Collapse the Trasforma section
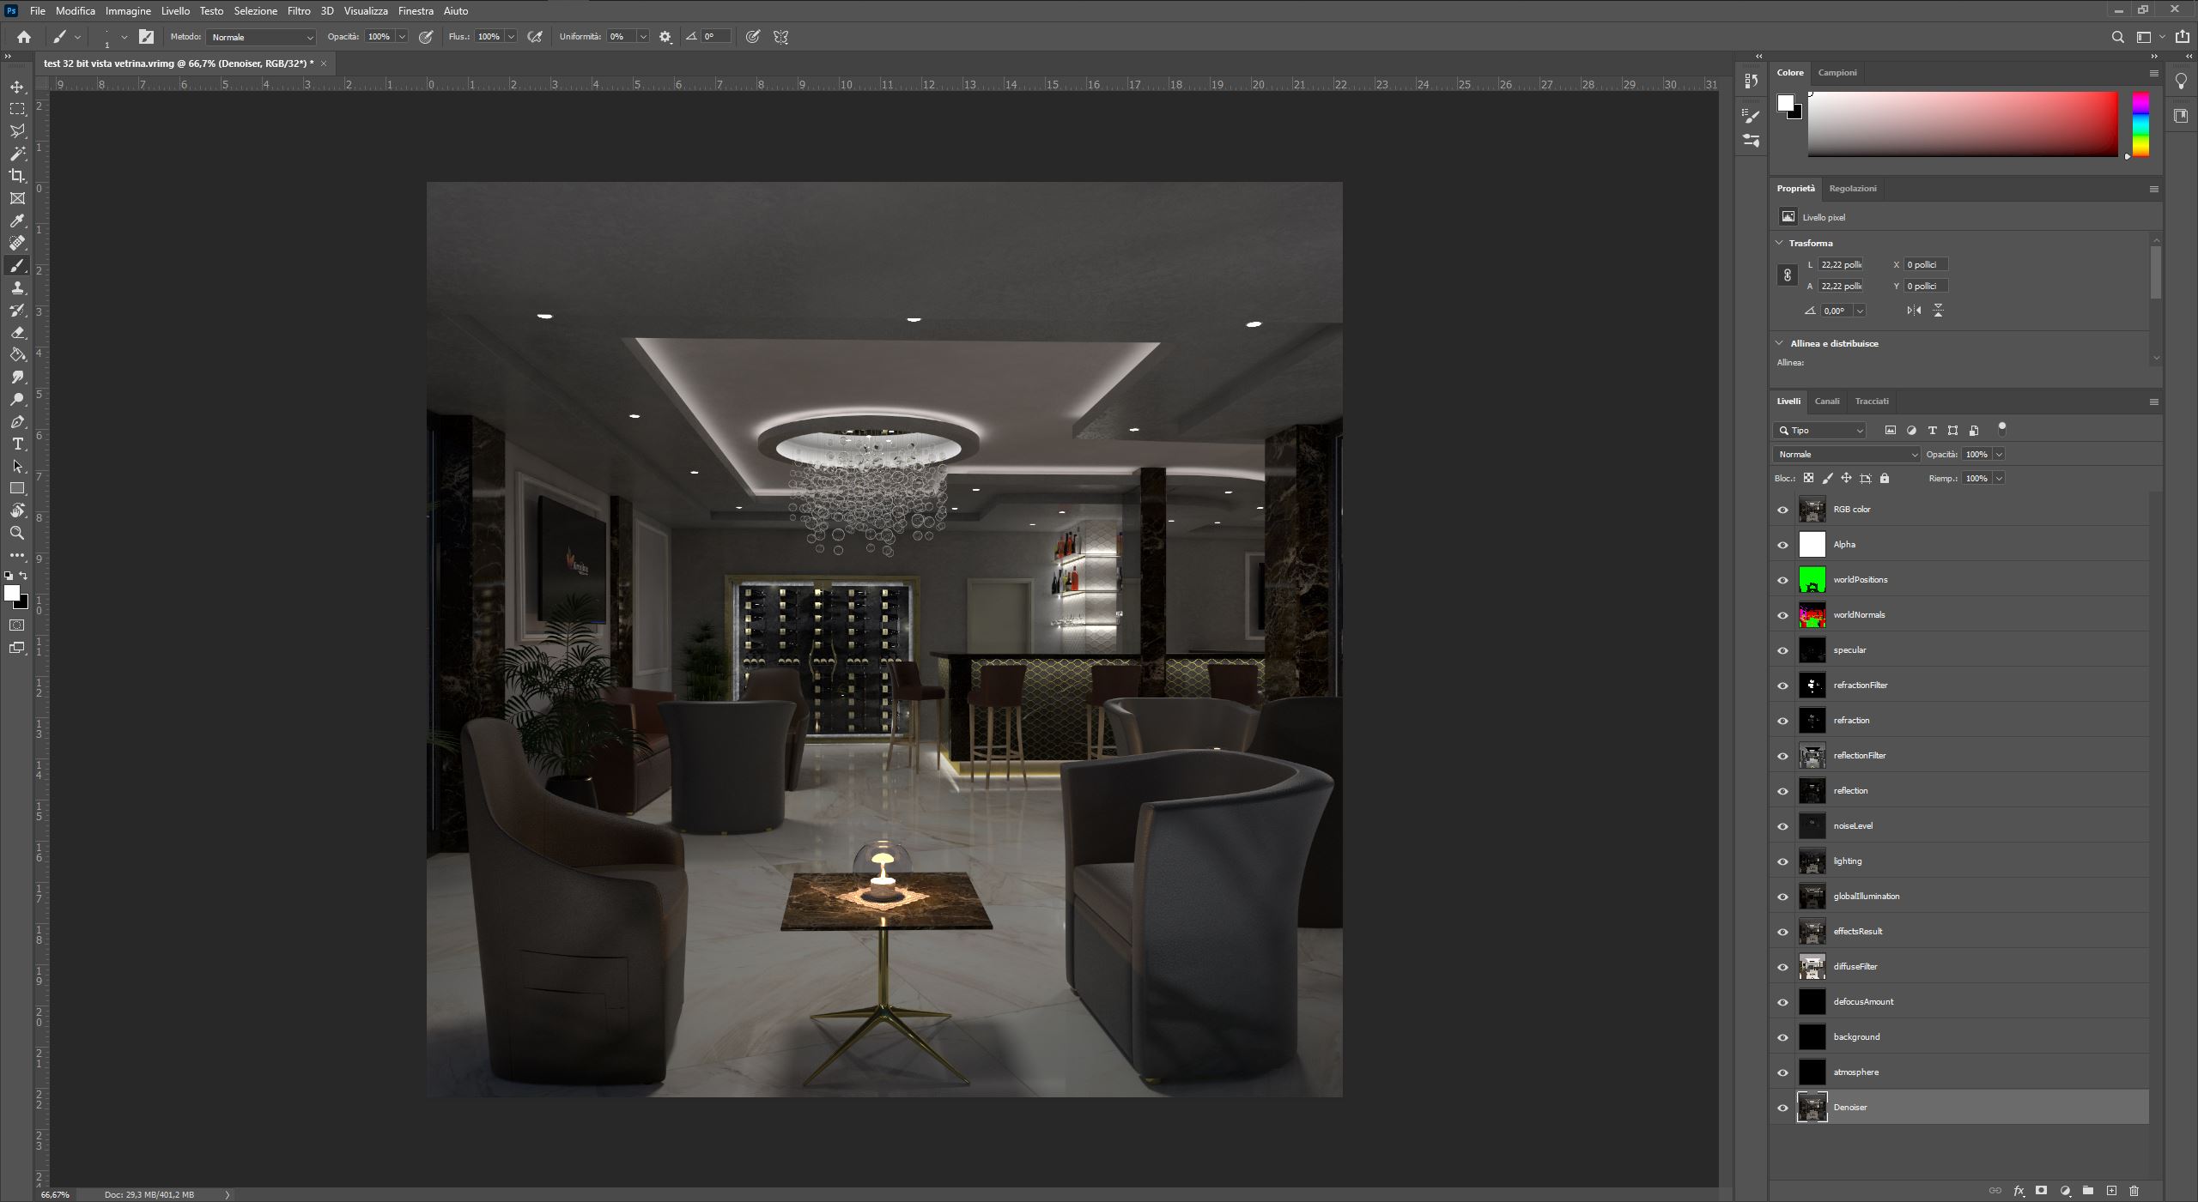The height and width of the screenshot is (1202, 2198). click(x=1780, y=243)
